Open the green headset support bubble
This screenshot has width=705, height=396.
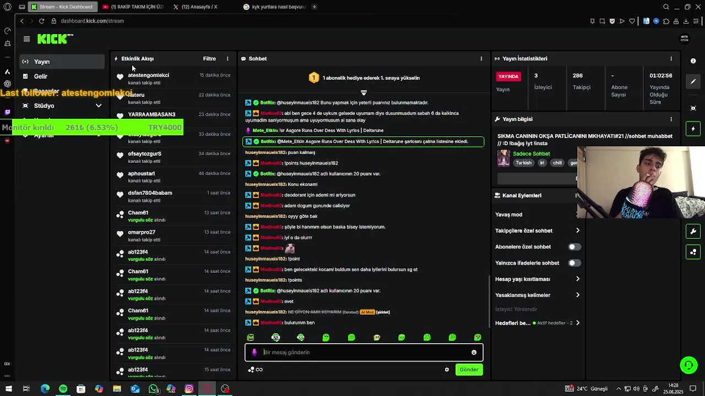pyautogui.click(x=688, y=365)
